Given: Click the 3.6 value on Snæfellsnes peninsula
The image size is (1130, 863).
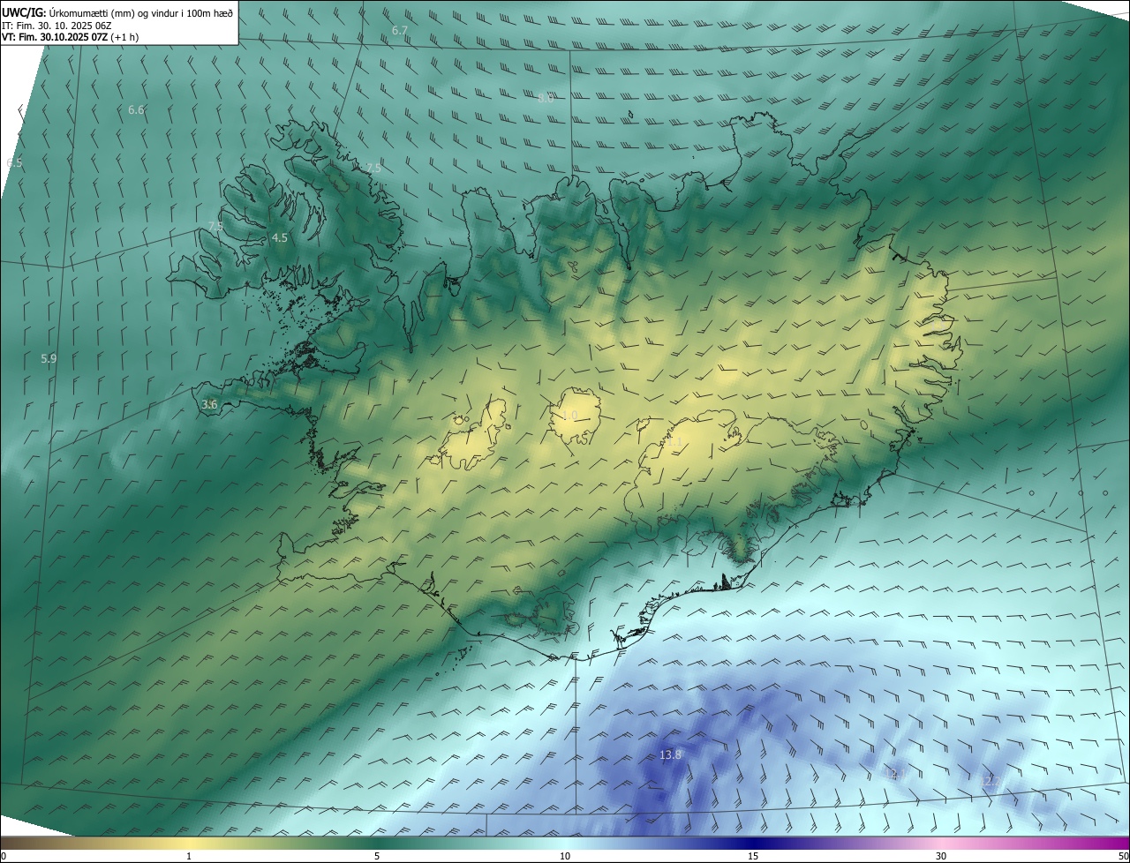Looking at the screenshot, I should 209,404.
